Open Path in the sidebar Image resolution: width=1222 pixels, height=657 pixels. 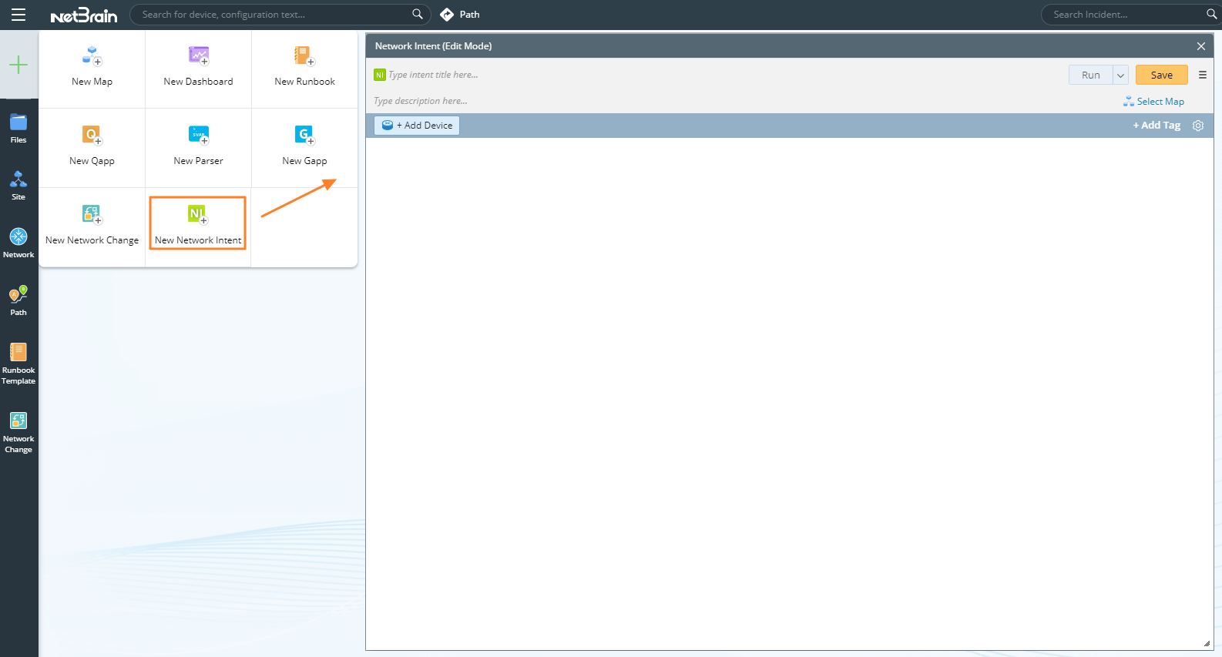18,300
